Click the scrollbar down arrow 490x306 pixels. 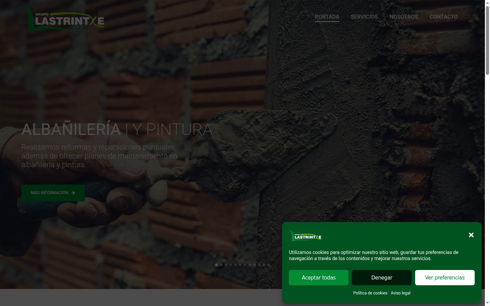(x=487, y=303)
